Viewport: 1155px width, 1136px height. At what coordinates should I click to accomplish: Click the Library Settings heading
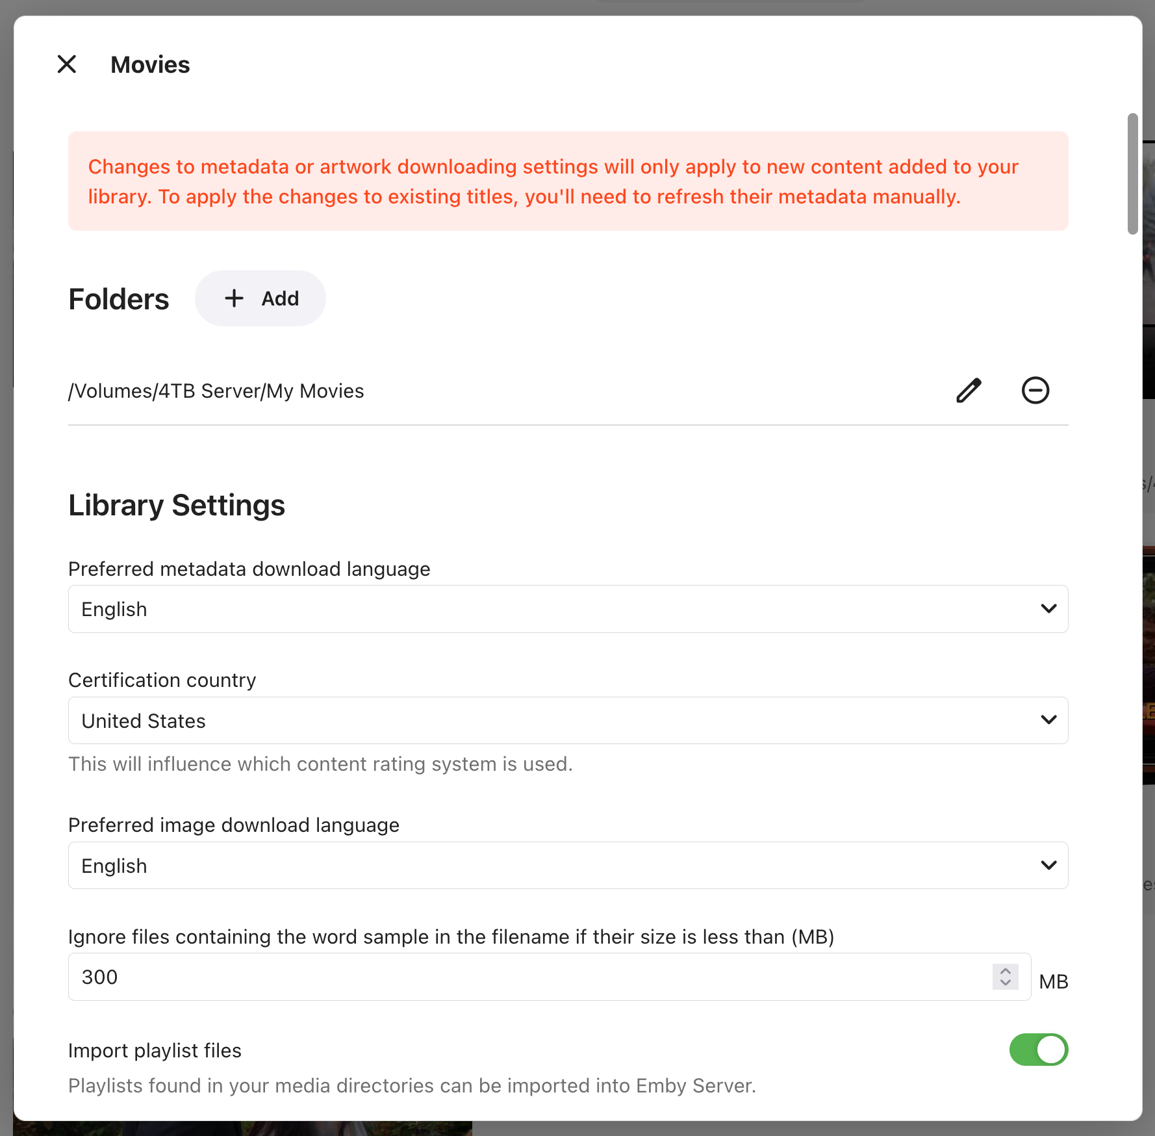click(x=177, y=505)
